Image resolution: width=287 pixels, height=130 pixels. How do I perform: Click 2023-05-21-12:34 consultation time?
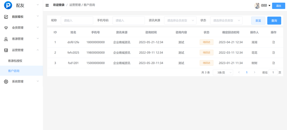pyautogui.click(x=151, y=42)
